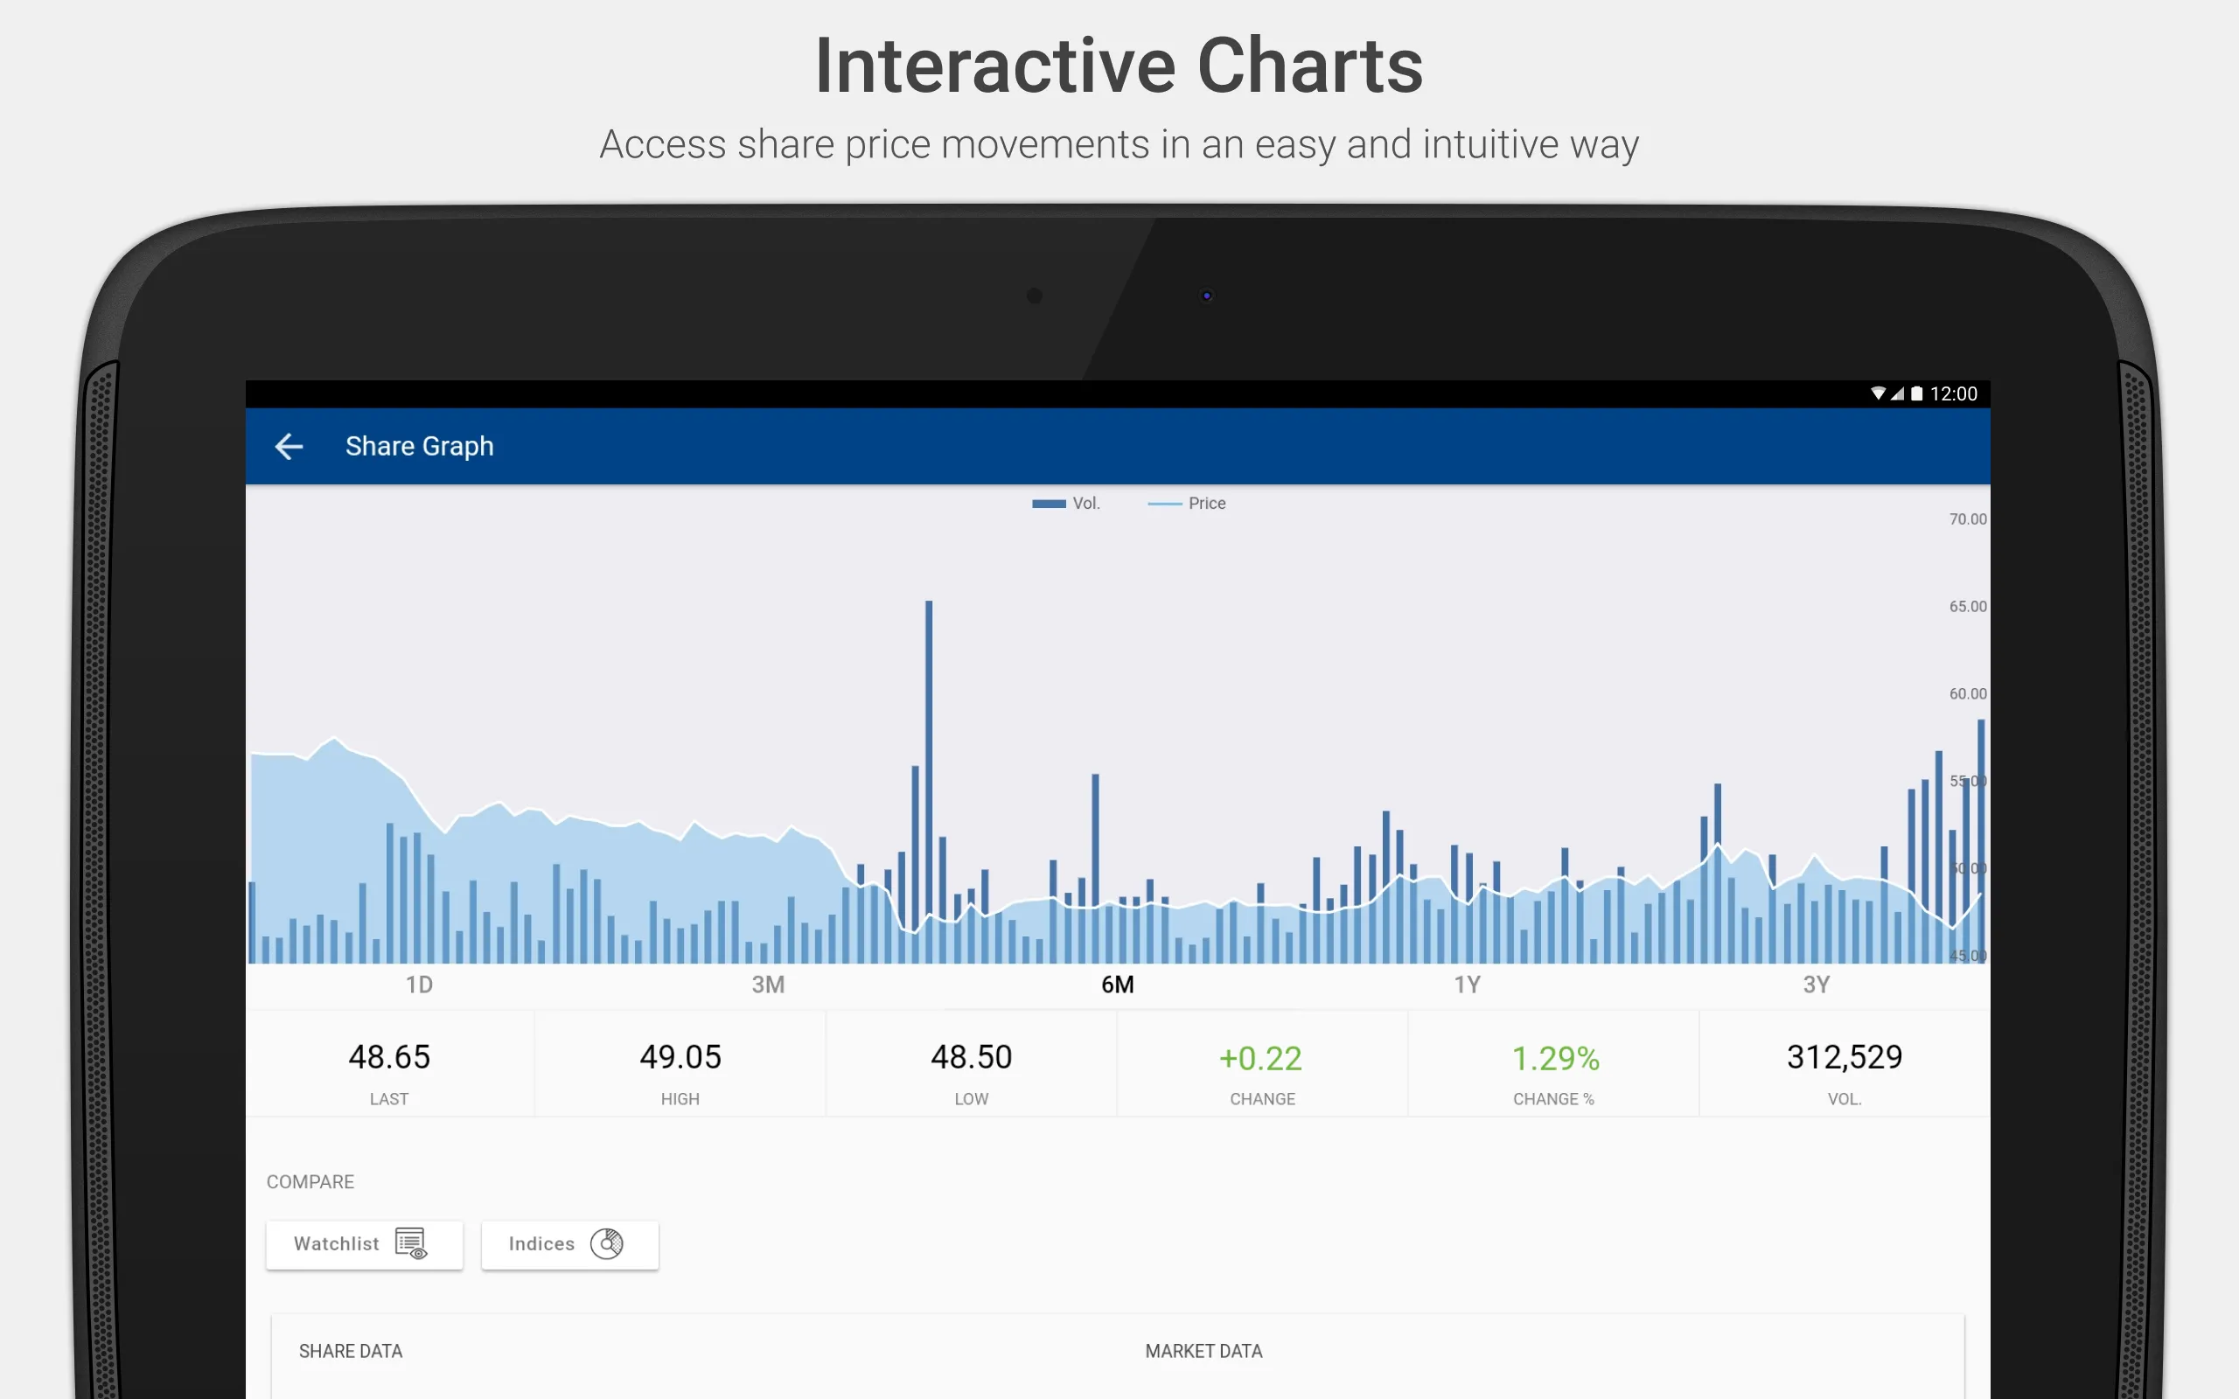2239x1399 pixels.
Task: Tap the tallest volume bar in chart
Action: [x=929, y=782]
